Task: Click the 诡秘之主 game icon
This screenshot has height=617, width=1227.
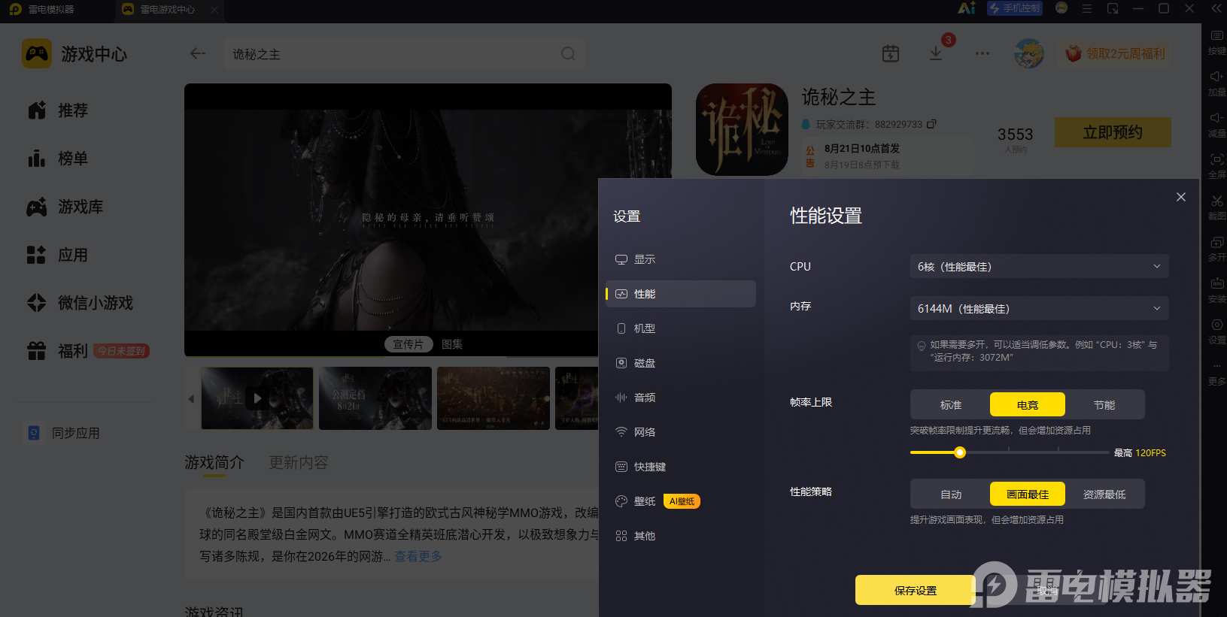Action: click(x=742, y=129)
